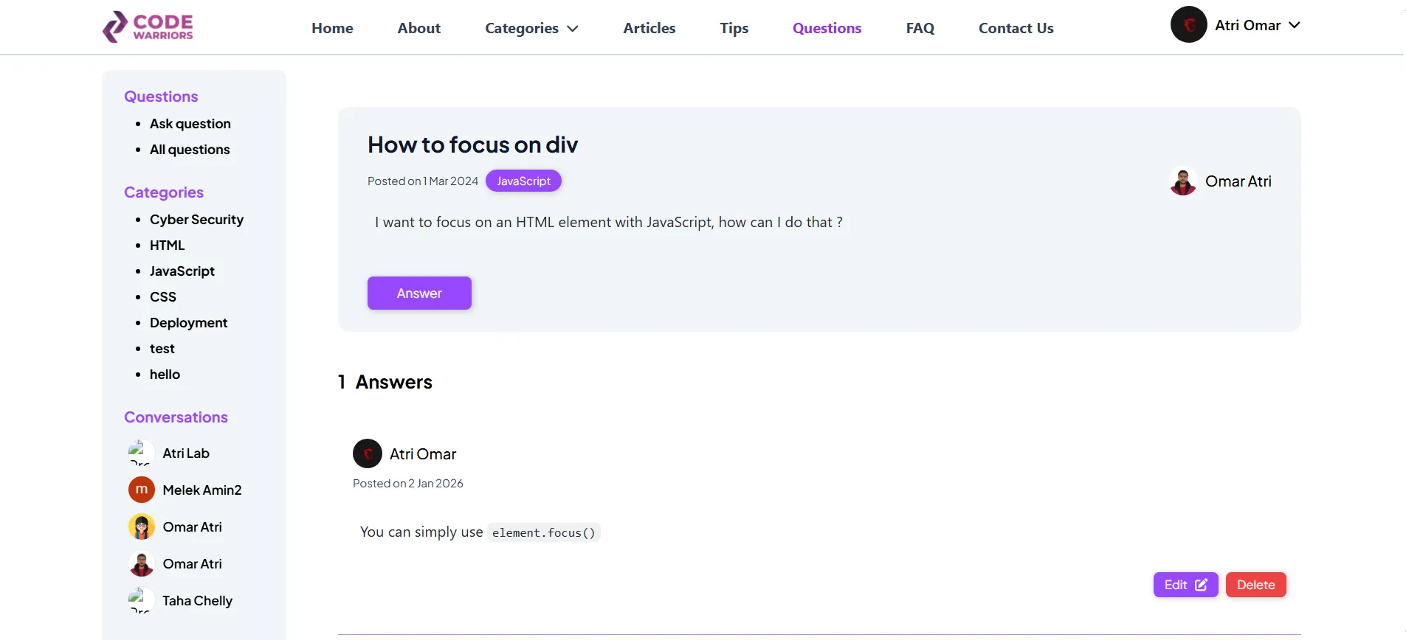Select Cyber Security category
Image resolution: width=1406 pixels, height=640 pixels.
pos(196,220)
